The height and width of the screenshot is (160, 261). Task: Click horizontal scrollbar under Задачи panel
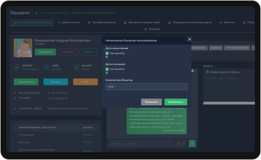(229, 103)
